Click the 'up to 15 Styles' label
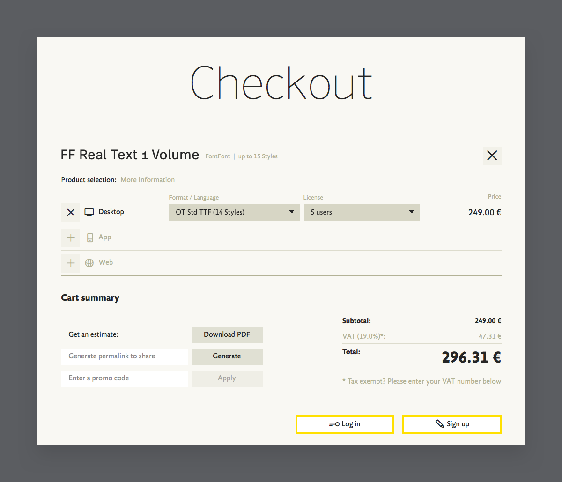The image size is (562, 482). 258,156
